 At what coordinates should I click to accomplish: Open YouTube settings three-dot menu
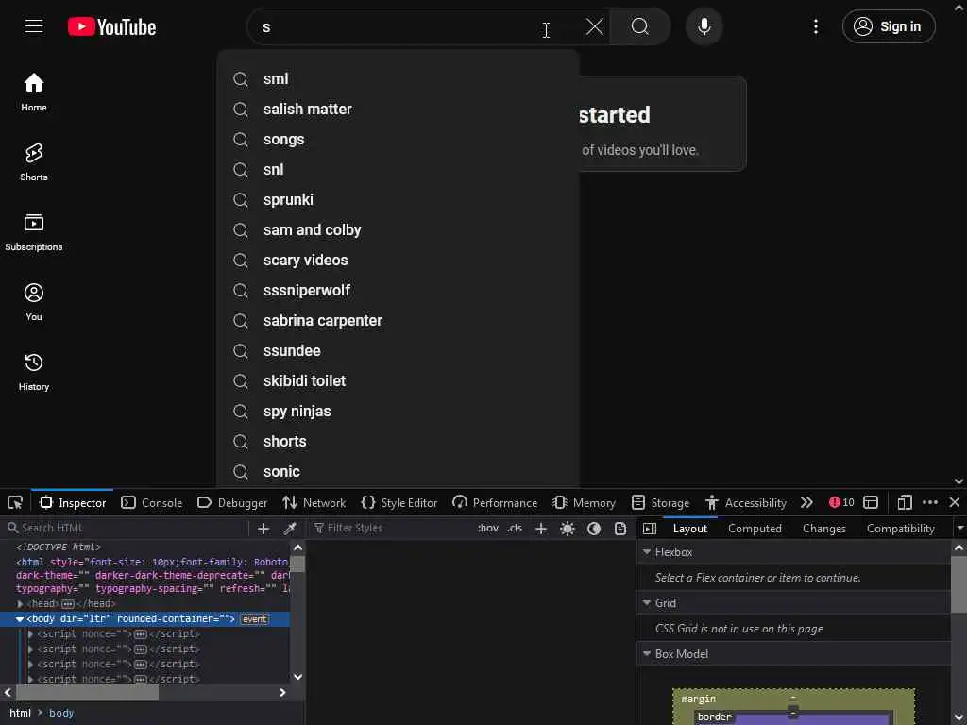(815, 26)
